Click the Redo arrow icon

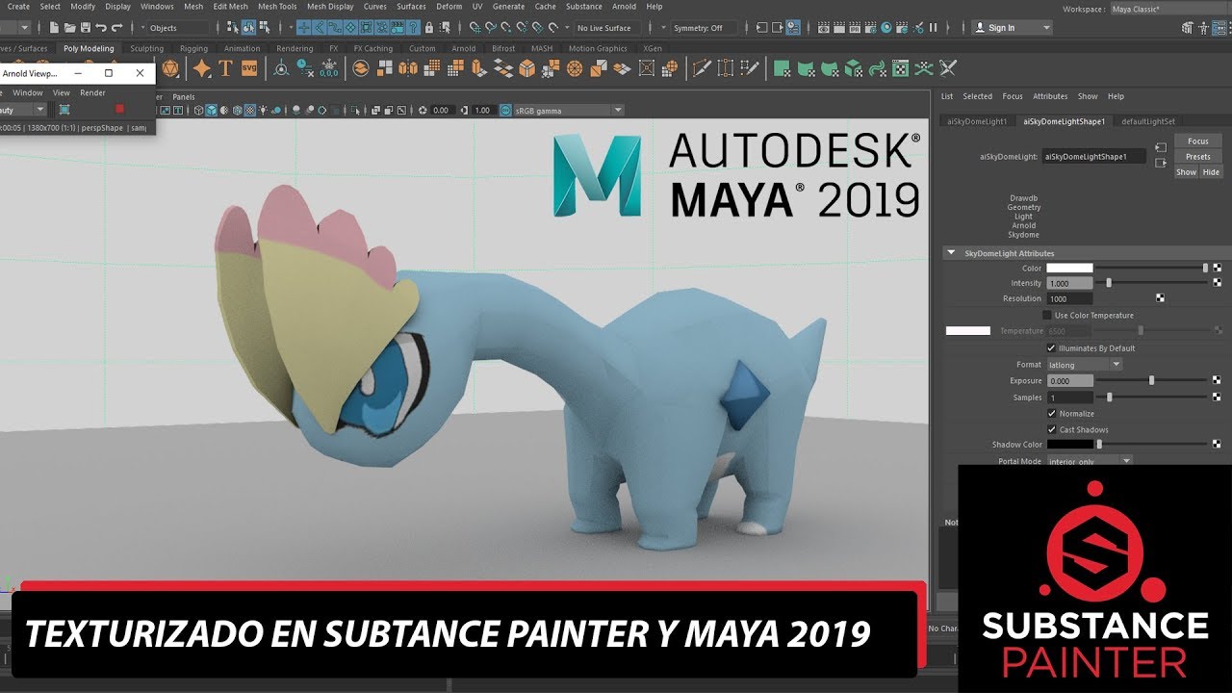117,28
